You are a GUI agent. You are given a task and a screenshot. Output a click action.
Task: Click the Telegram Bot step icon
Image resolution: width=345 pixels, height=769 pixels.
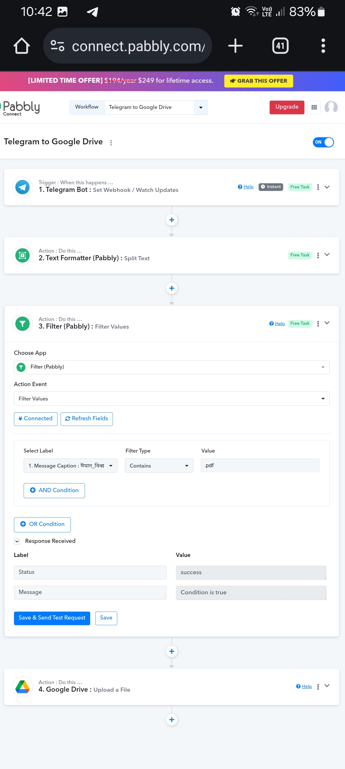[22, 187]
